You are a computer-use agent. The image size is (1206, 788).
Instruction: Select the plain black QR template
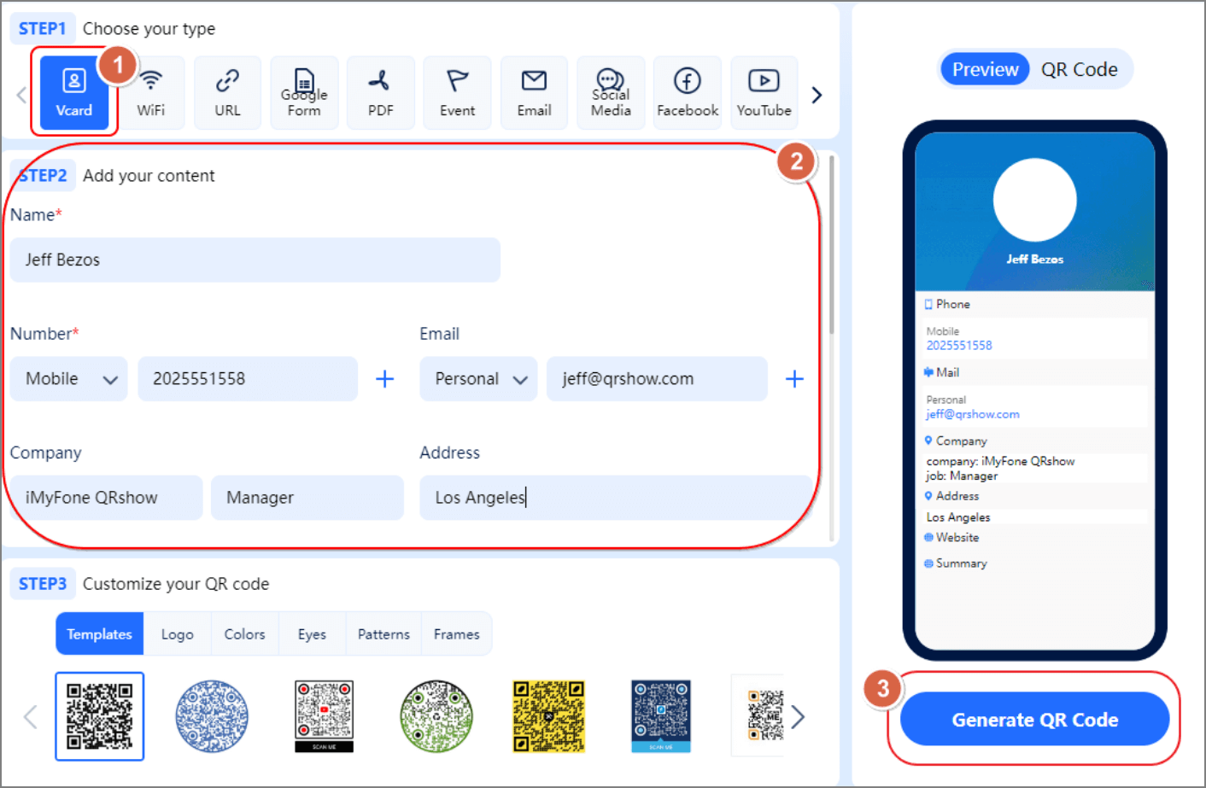pos(100,716)
